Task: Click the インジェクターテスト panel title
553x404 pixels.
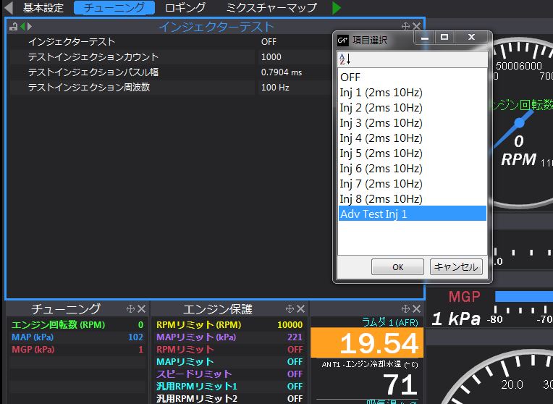Action: tap(216, 27)
